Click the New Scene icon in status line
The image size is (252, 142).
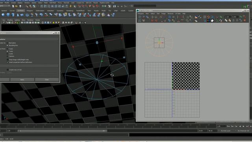tap(13, 6)
